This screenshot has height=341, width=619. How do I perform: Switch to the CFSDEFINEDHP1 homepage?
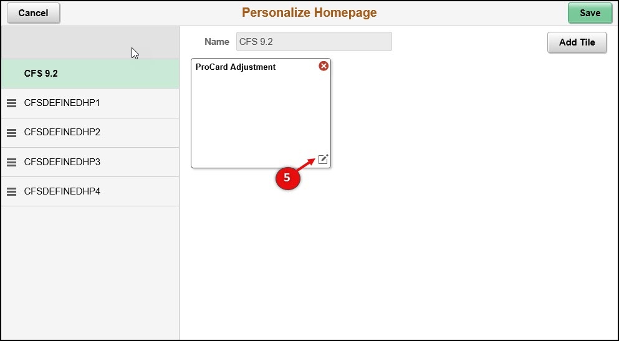click(x=90, y=103)
